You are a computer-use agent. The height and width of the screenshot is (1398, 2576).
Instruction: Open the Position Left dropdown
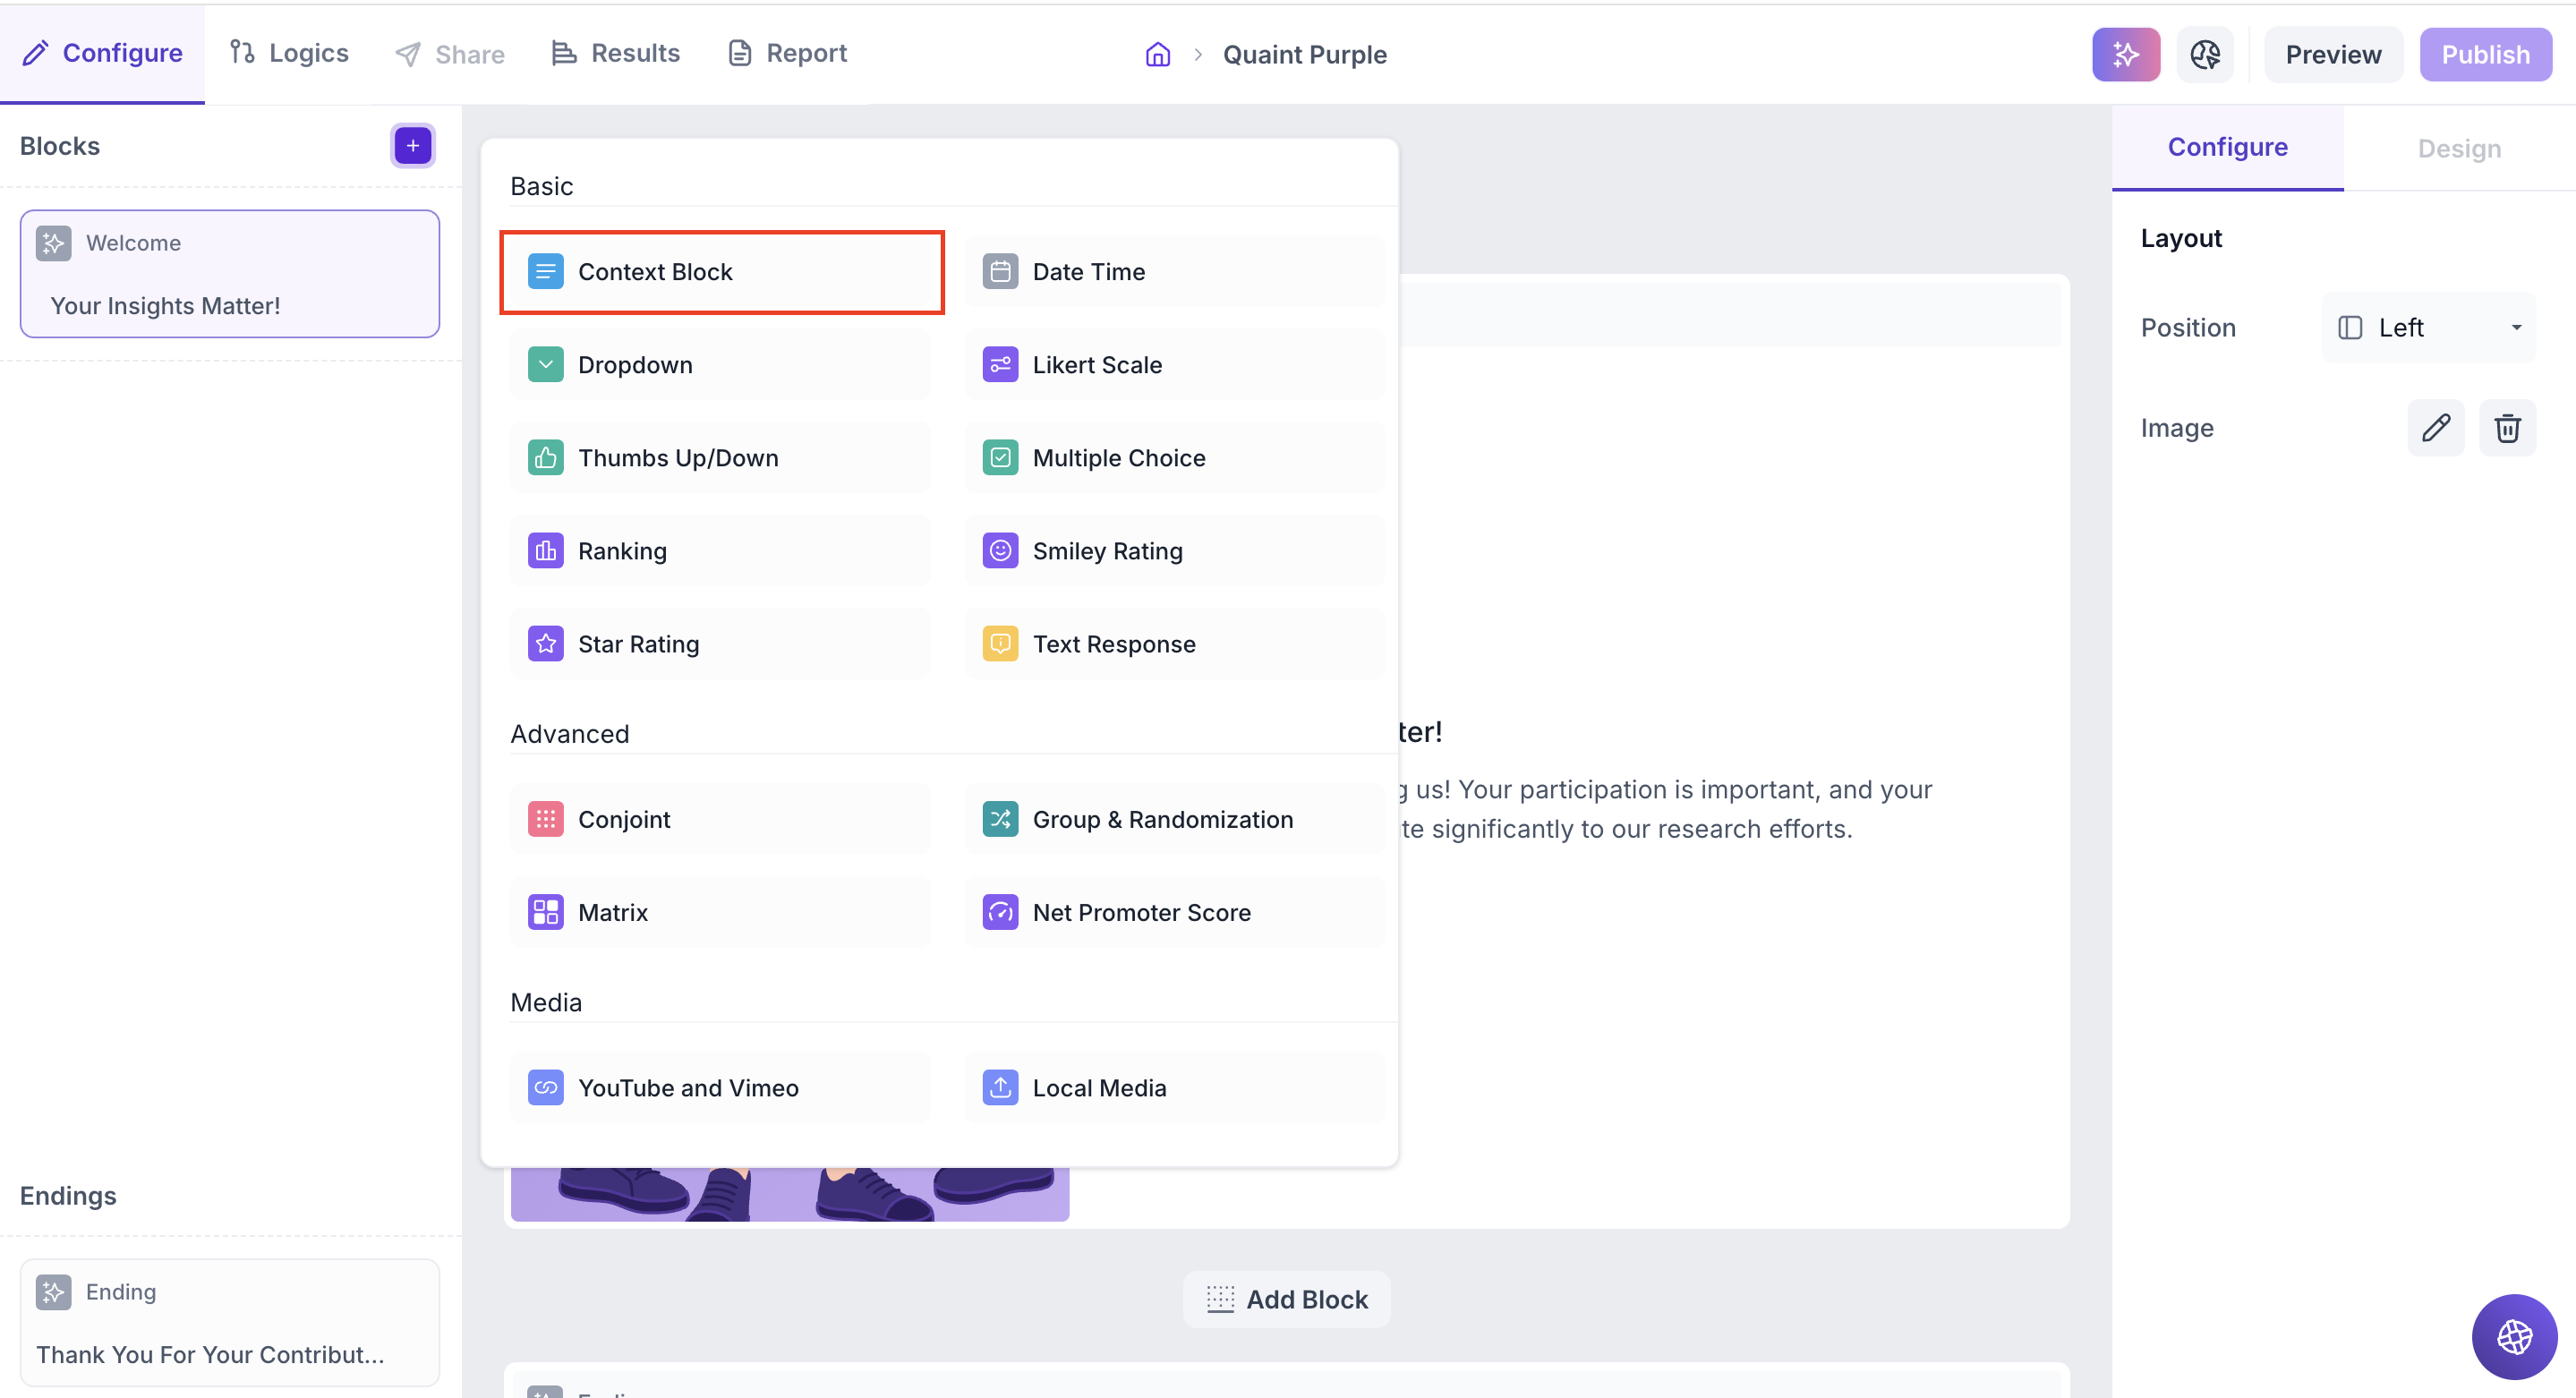(2427, 328)
